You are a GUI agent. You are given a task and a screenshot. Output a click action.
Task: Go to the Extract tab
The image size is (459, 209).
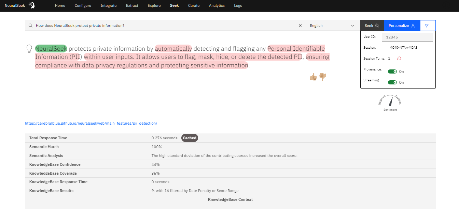click(x=132, y=5)
